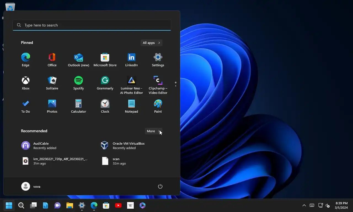Open Paint app
The height and width of the screenshot is (212, 353).
158,106
